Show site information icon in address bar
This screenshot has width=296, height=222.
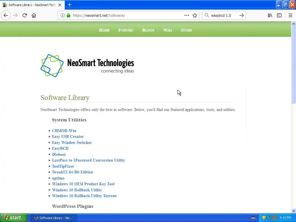tap(63, 16)
